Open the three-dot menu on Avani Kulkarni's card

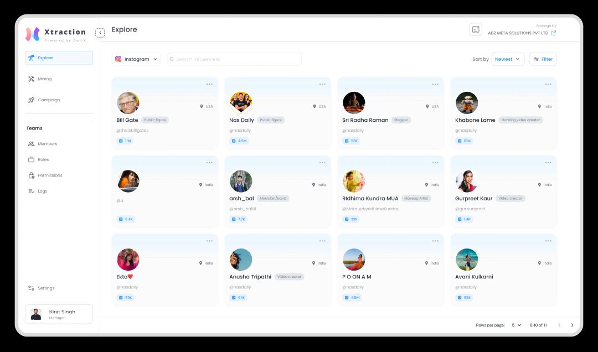click(548, 241)
